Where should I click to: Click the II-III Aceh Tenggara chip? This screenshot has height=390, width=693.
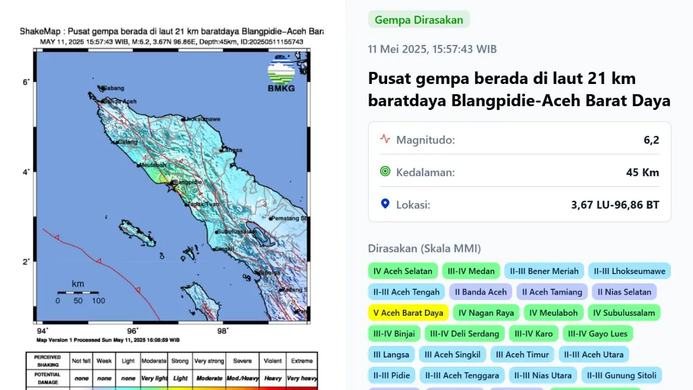[462, 375]
